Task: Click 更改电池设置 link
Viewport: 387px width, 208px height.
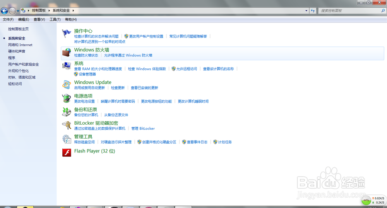Action: pos(84,101)
